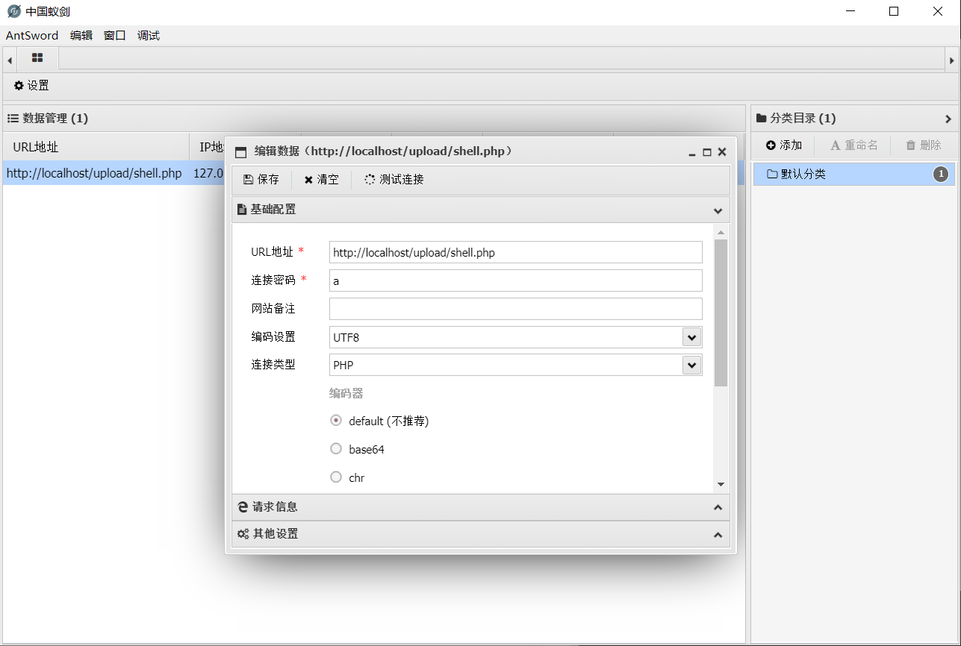Open the 调试 menu

[x=149, y=36]
